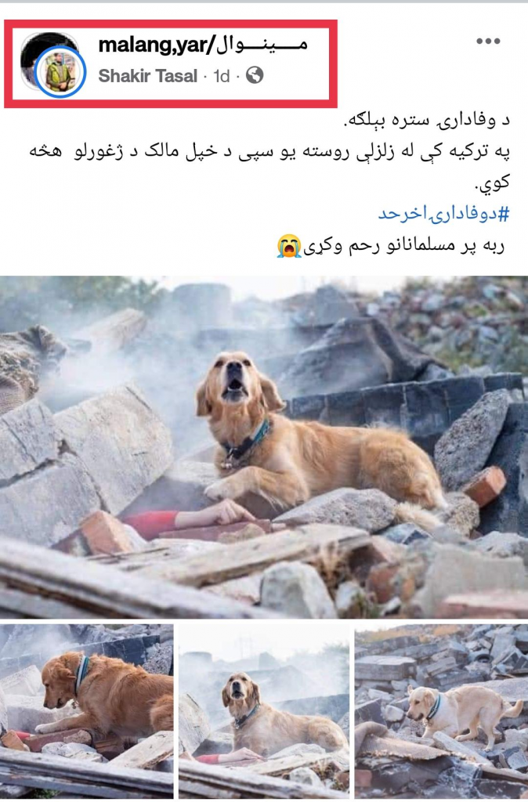Tap Shakir Tasal's blue-ringed avatar

[60, 72]
